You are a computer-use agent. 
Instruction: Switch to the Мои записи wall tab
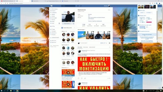point(86,47)
